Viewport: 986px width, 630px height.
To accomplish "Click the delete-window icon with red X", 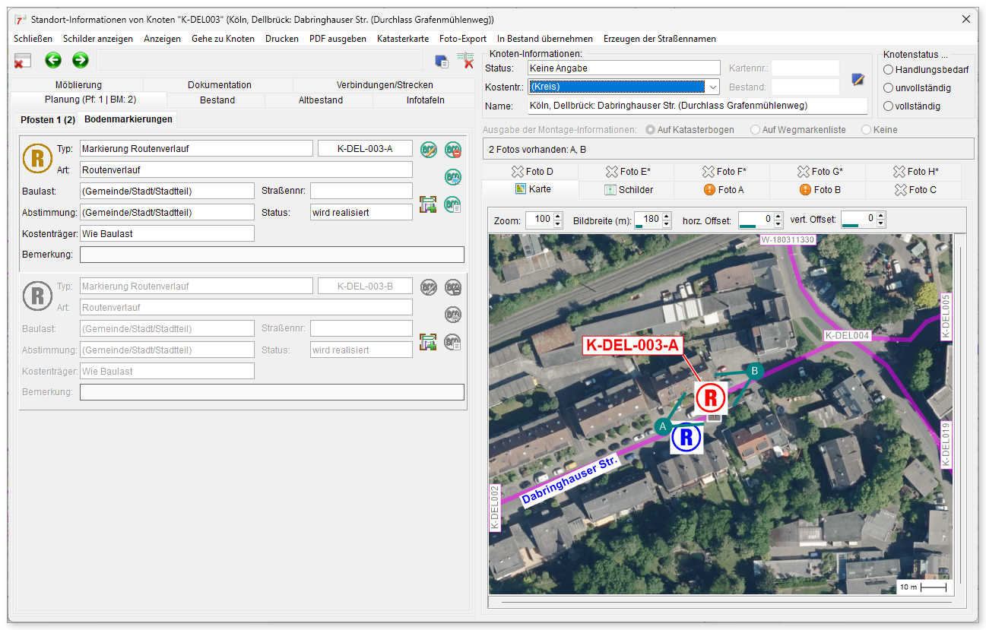I will [22, 61].
